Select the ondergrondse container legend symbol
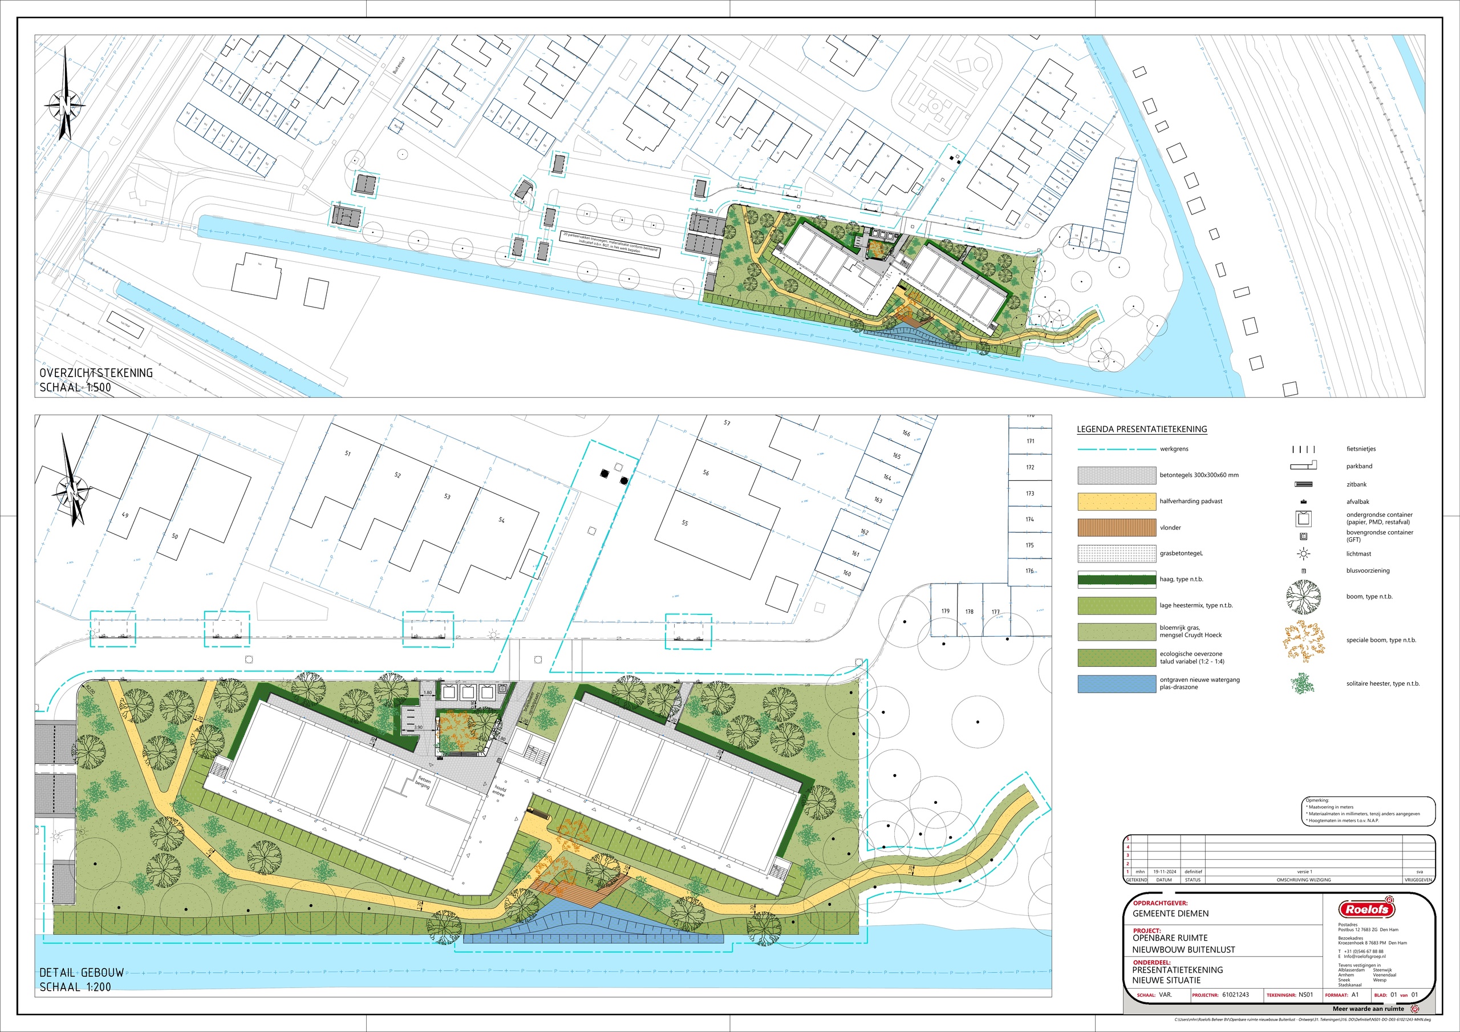The width and height of the screenshot is (1460, 1032). (x=1304, y=518)
